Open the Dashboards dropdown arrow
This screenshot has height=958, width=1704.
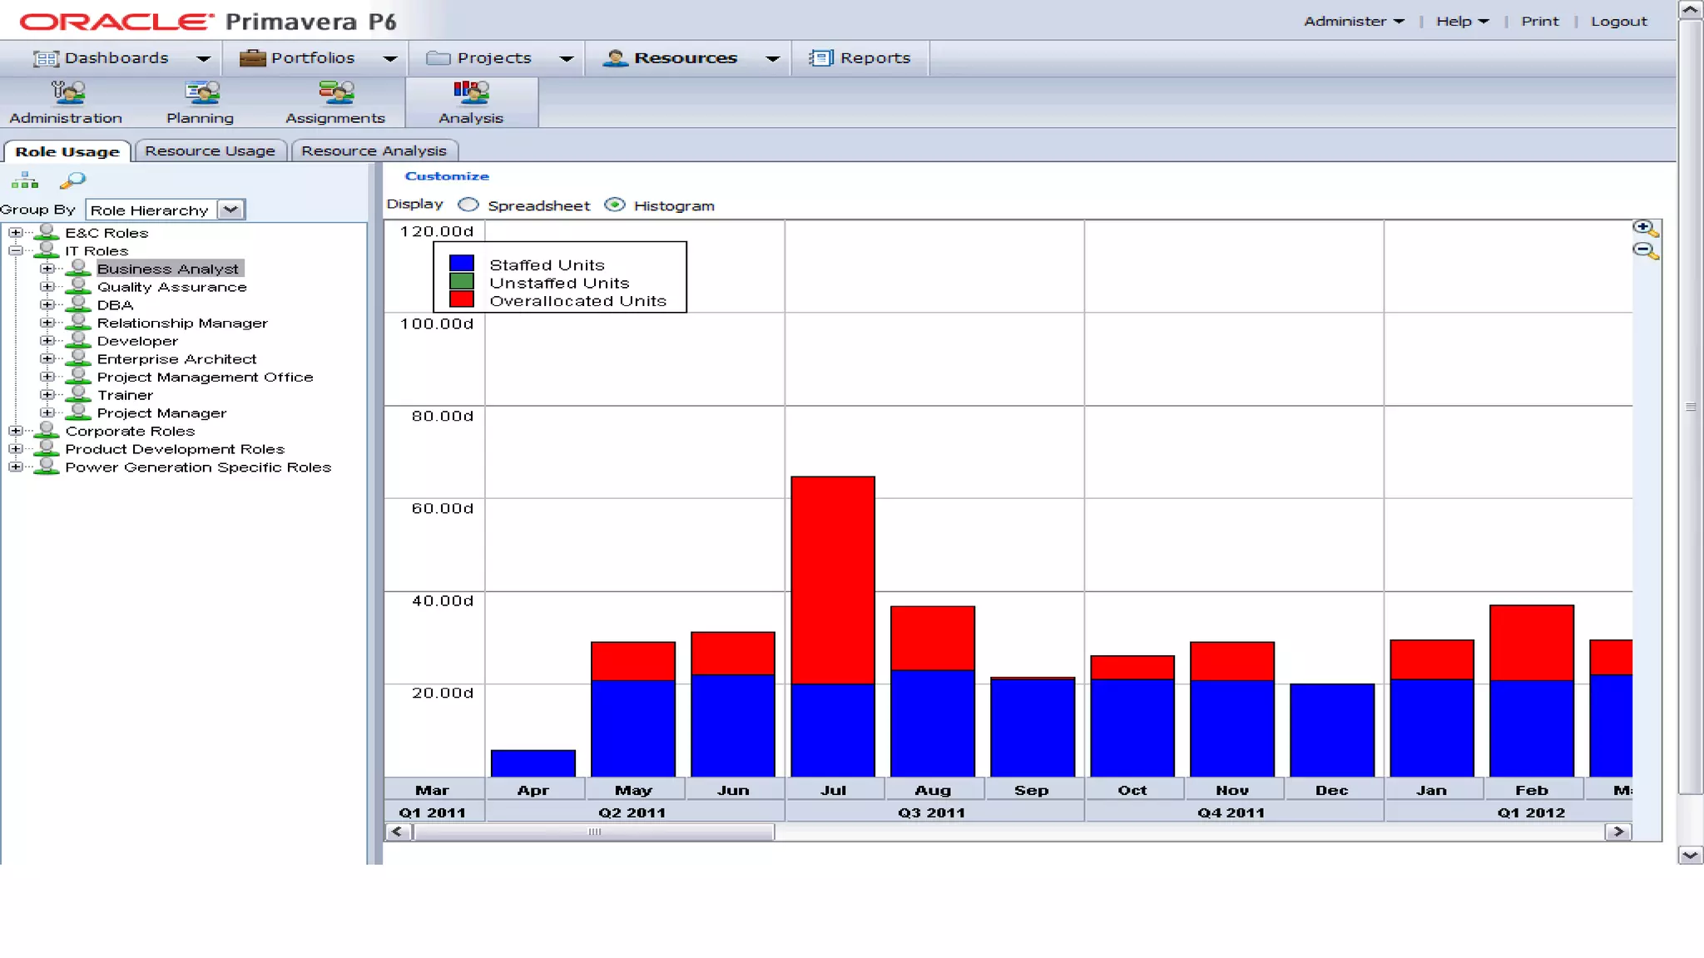(203, 59)
